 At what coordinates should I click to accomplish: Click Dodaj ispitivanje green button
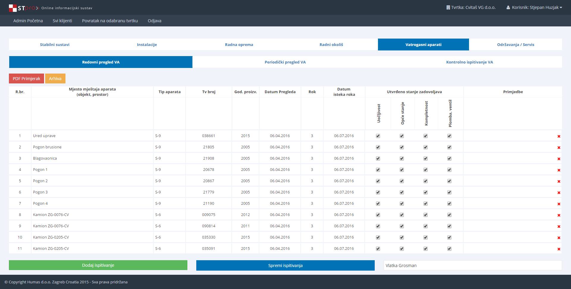pos(98,265)
